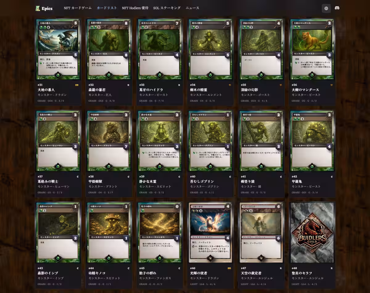Viewport: 370px width, 293px height.
Task: View the 森羅の暴君 giant card
Action: tap(109, 49)
